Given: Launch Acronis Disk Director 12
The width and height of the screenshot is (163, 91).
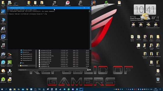Looking at the screenshot, I should click(3, 30).
